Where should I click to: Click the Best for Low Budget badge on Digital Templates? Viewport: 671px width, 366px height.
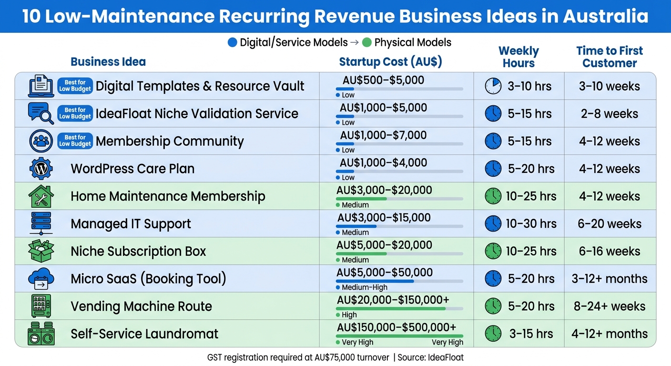tap(75, 86)
